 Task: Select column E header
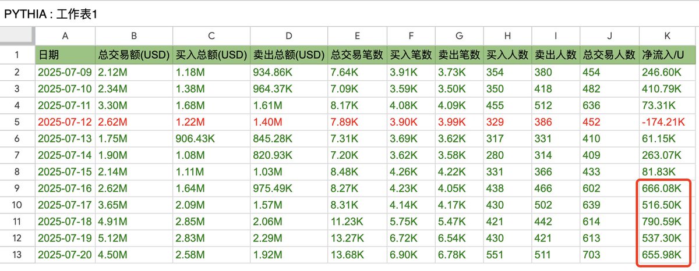coord(357,36)
